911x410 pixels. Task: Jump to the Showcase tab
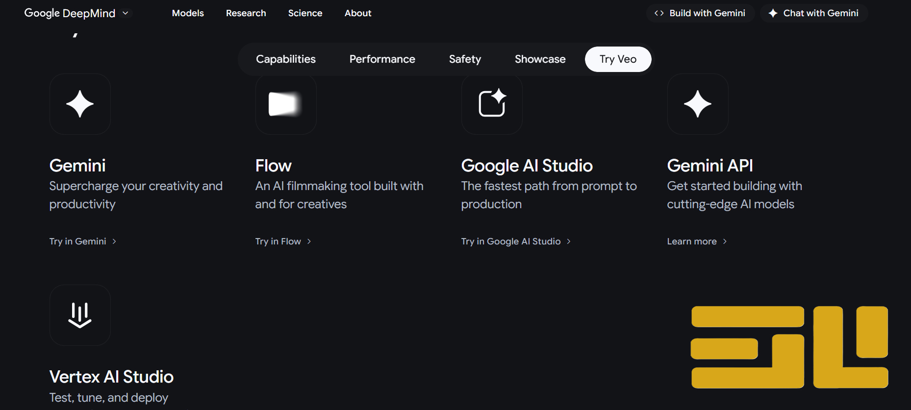coord(540,59)
